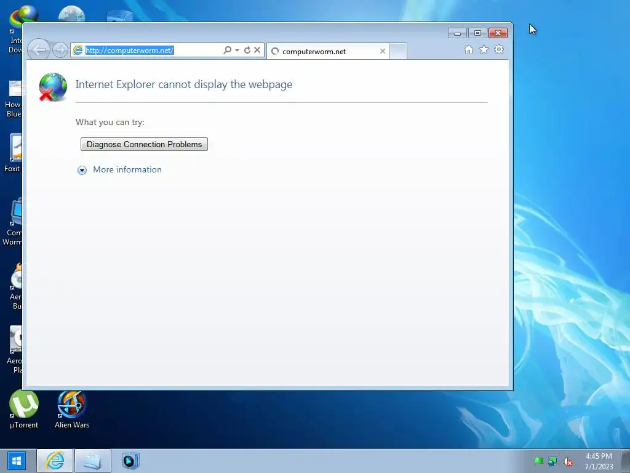This screenshot has width=630, height=473.
Task: Open File Explorer from the taskbar
Action: pos(92,461)
